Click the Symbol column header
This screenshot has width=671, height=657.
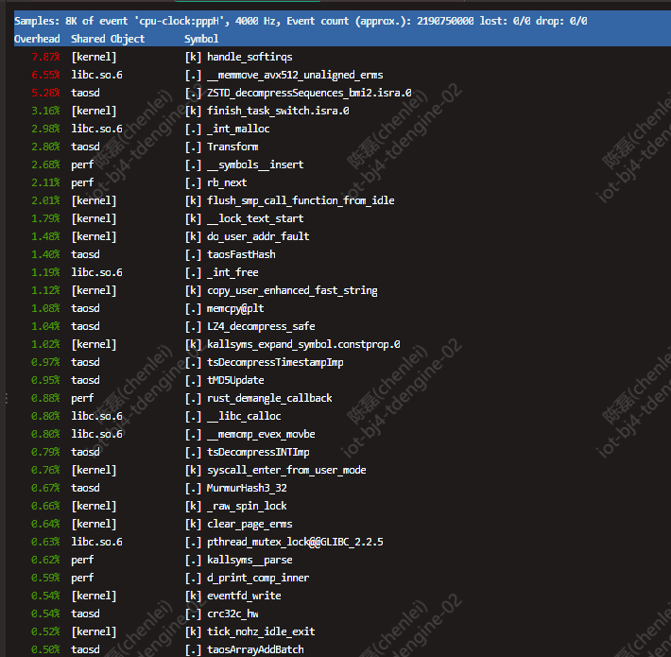coord(201,39)
